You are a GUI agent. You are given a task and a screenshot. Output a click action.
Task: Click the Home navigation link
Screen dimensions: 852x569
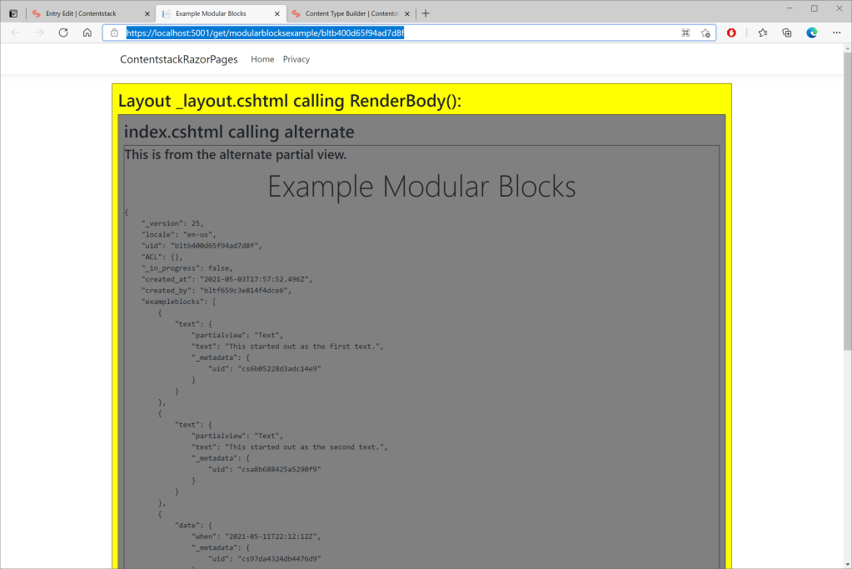262,59
